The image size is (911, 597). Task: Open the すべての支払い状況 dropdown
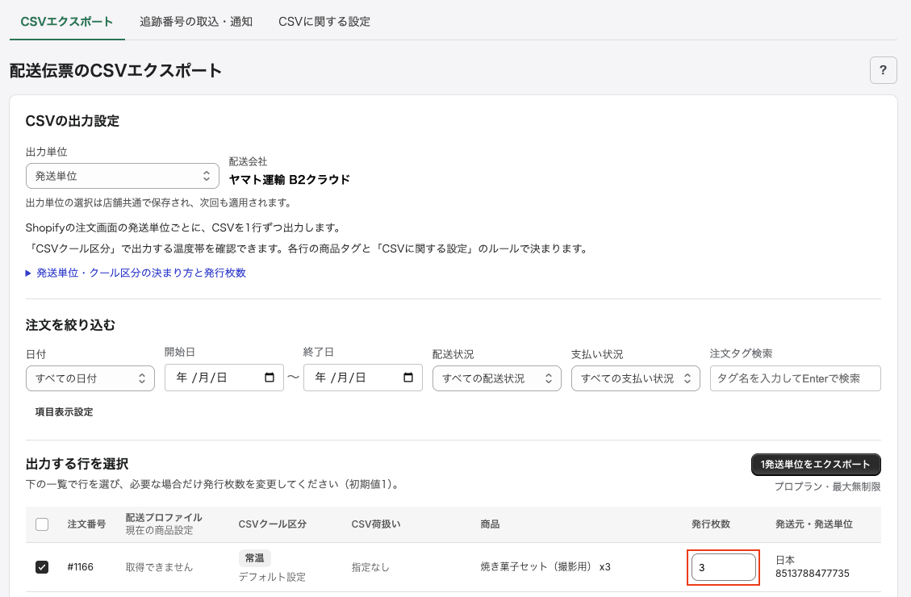point(636,378)
